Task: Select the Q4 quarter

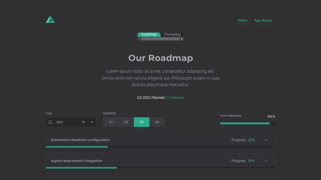Action: click(157, 122)
